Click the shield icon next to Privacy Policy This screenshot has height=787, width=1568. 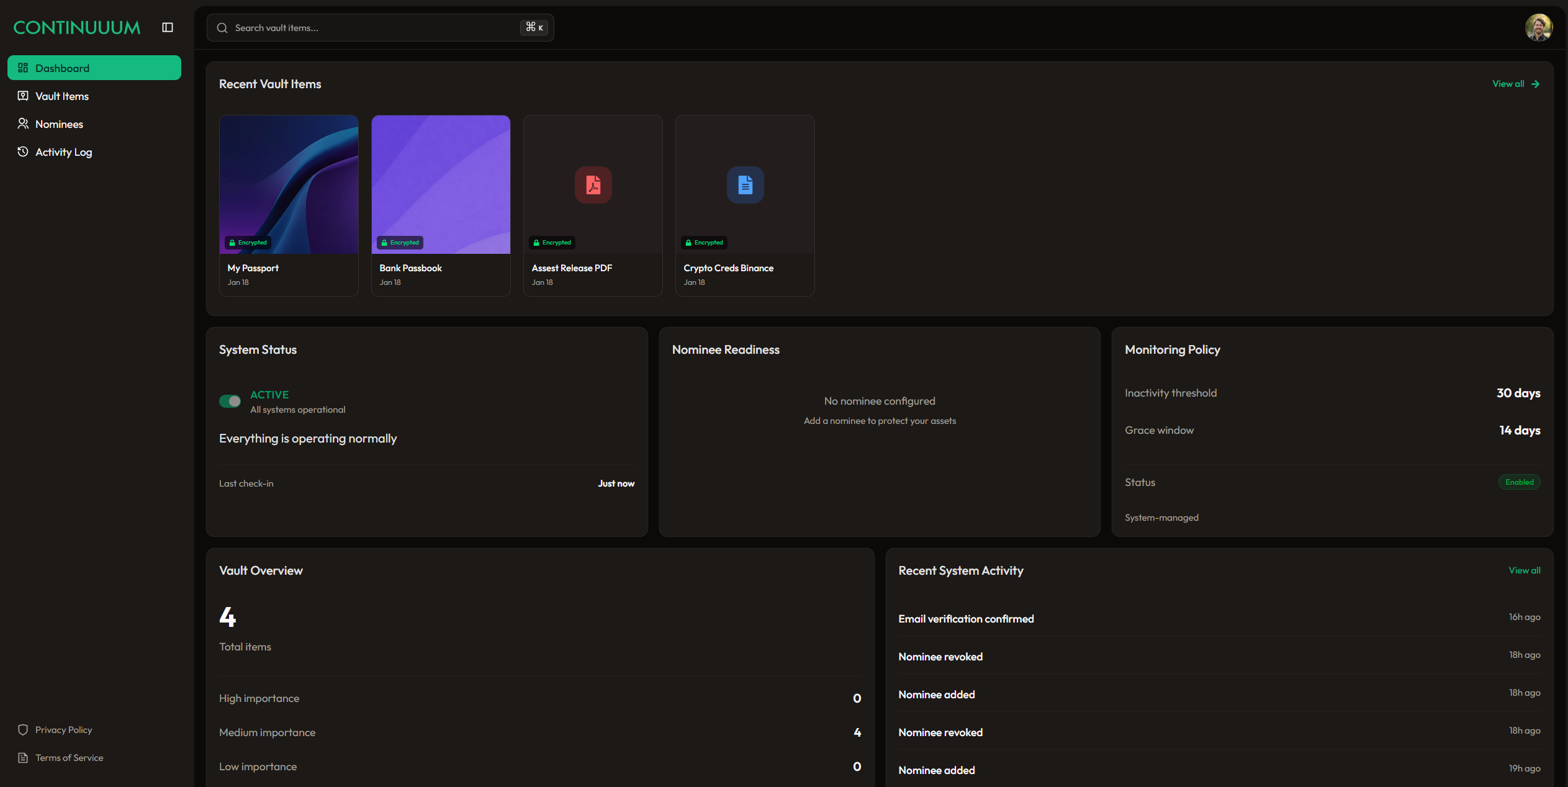(23, 729)
